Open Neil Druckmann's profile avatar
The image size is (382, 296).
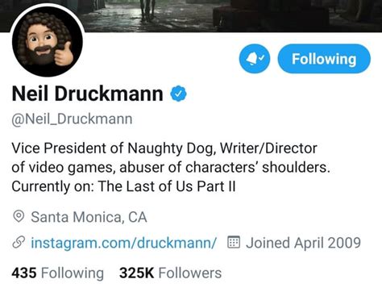[48, 41]
